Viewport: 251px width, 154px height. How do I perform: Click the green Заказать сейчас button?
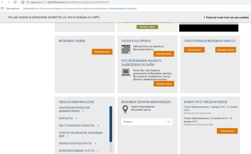tap(147, 27)
